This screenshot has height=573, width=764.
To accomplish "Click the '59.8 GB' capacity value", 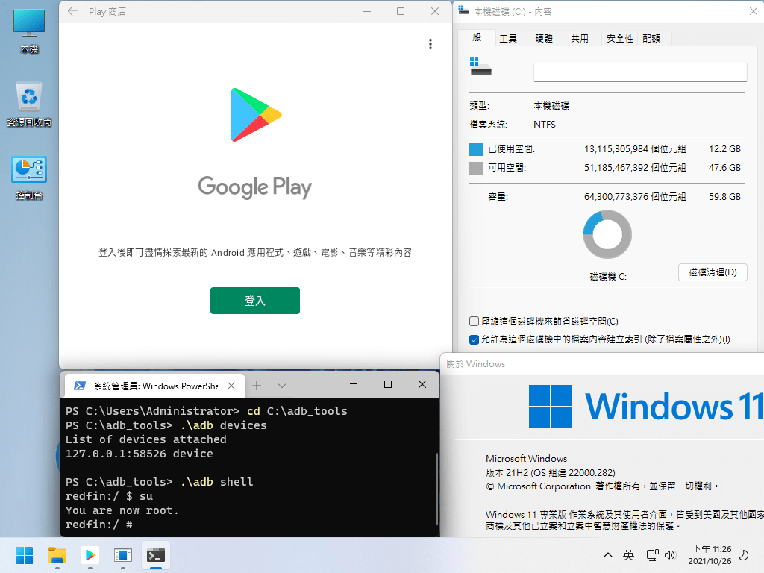I will pyautogui.click(x=724, y=197).
